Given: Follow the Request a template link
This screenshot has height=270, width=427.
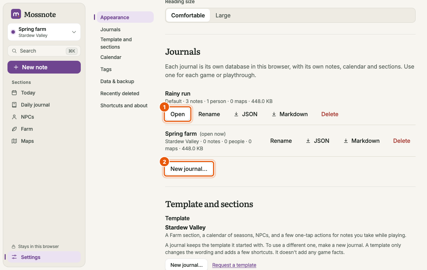Looking at the screenshot, I should 234,265.
